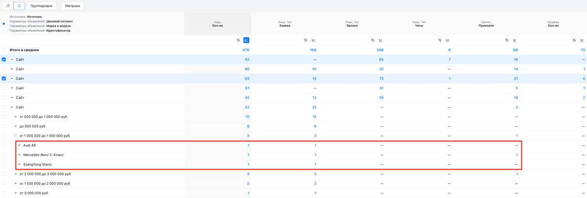The image size is (587, 198).
Task: Open the Группировки button
Action: (x=41, y=6)
